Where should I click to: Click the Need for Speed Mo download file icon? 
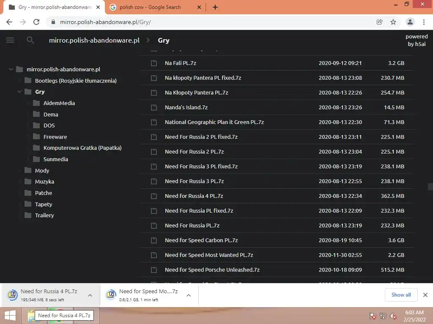pyautogui.click(x=111, y=295)
